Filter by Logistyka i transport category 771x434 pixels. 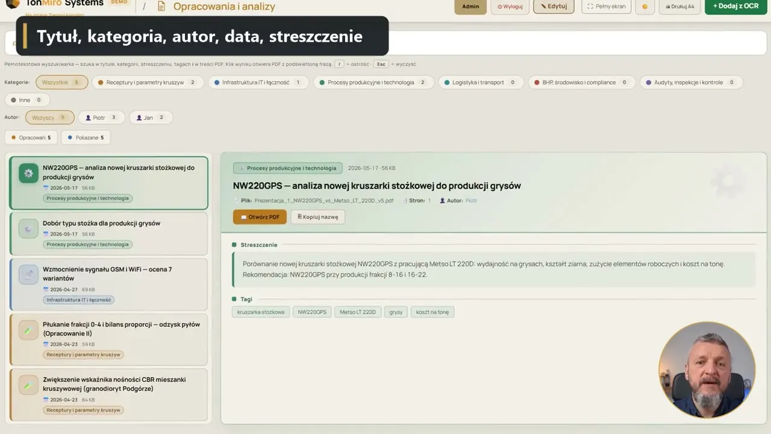coord(481,83)
